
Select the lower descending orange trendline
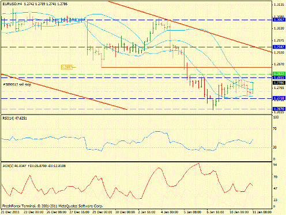63,91
